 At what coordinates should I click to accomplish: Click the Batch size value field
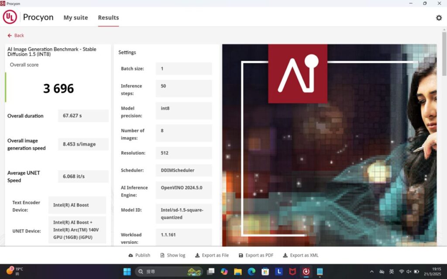184,68
